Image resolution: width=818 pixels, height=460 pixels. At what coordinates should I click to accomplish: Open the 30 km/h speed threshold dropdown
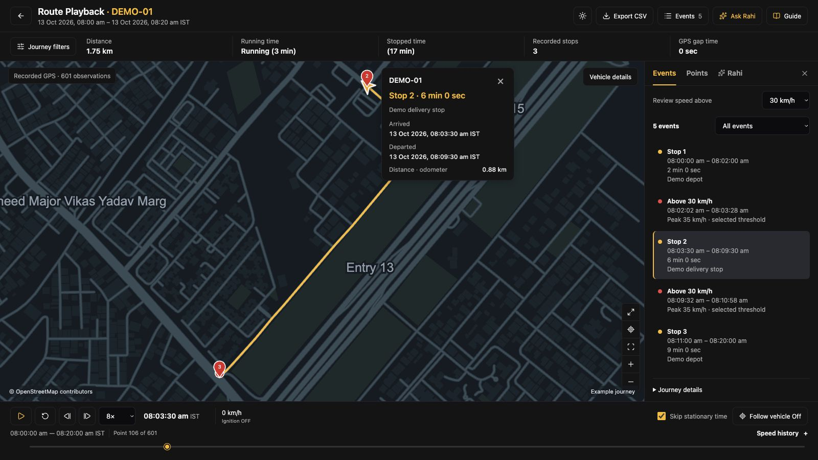coord(786,100)
